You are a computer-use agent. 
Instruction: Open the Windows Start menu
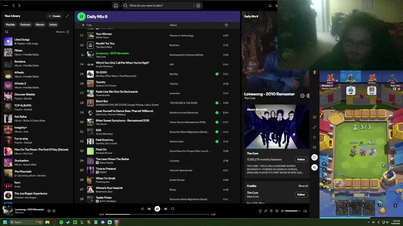point(5,222)
